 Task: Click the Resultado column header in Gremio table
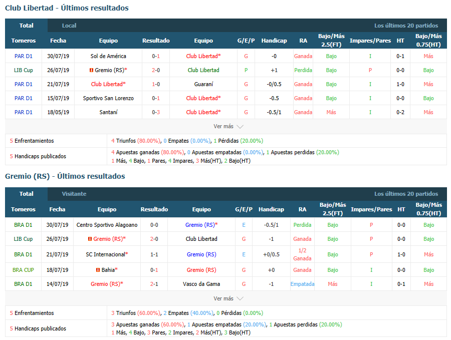pyautogui.click(x=154, y=209)
